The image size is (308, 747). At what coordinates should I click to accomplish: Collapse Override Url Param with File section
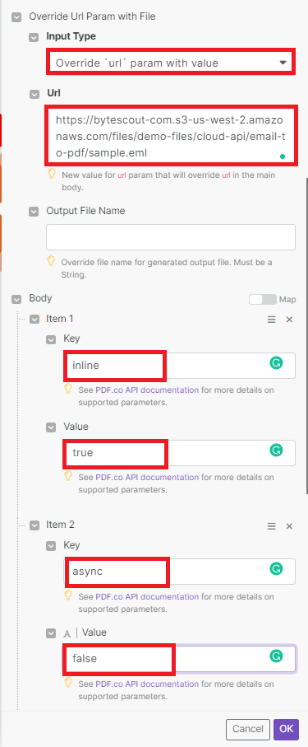point(16,17)
